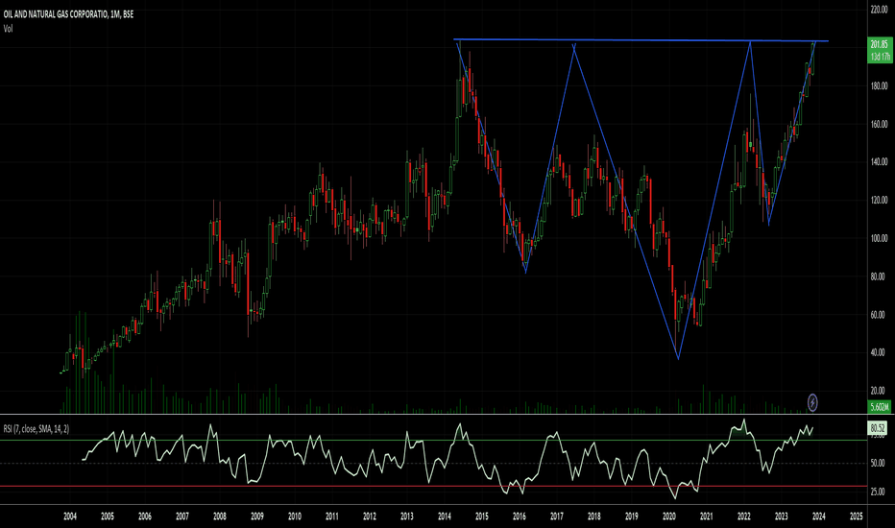Click the volume value label 5.602M

pos(879,407)
